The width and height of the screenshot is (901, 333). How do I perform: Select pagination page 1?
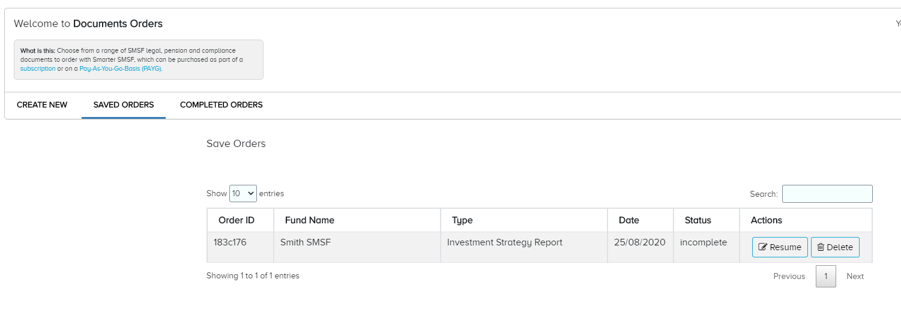(825, 276)
